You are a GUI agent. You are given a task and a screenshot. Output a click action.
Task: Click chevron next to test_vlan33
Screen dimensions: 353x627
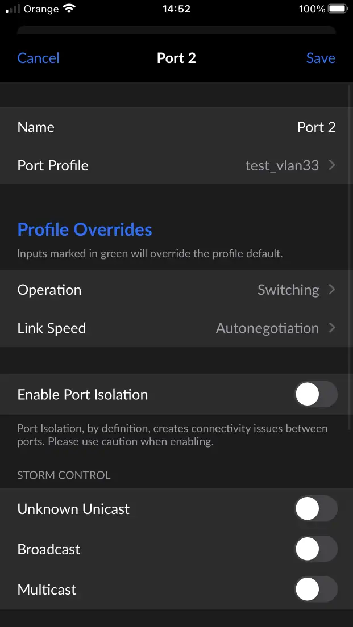tap(332, 165)
